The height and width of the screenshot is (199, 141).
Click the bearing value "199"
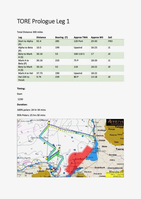[57, 48]
